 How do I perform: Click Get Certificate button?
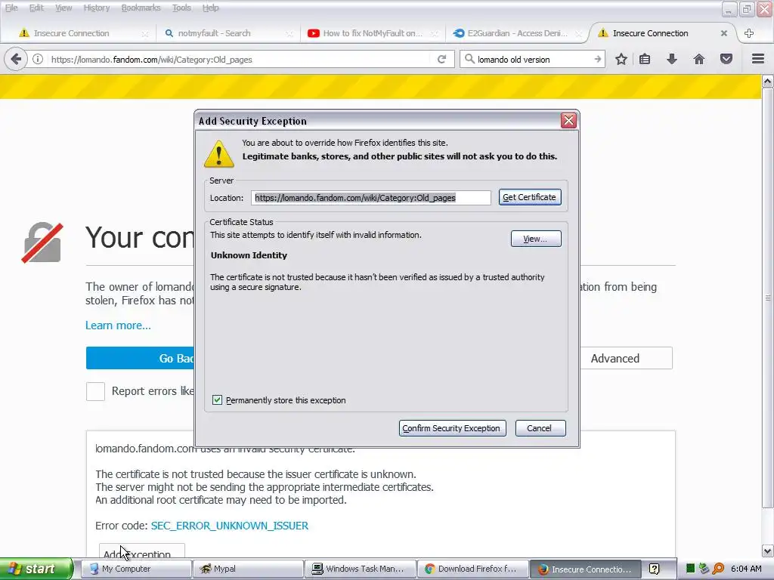530,197
